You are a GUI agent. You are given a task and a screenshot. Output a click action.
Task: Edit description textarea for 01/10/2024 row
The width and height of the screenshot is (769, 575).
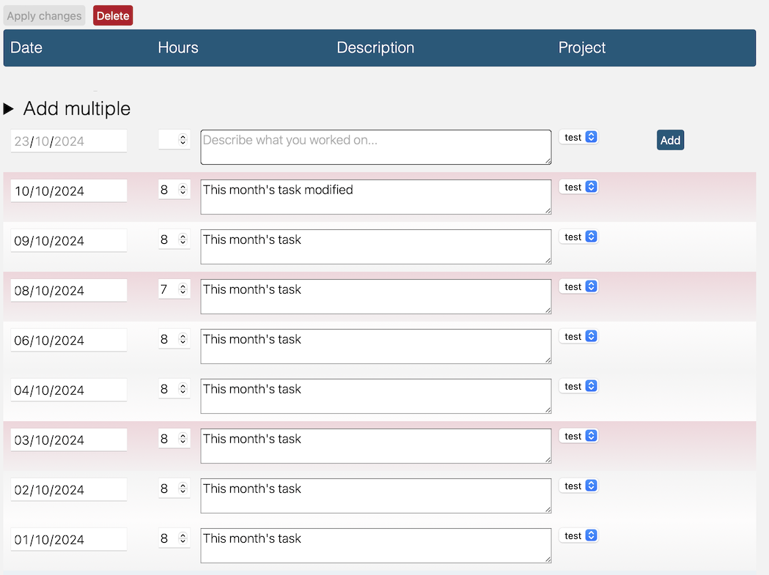click(x=375, y=546)
